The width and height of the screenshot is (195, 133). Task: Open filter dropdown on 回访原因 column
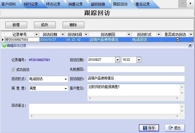pos(129,35)
